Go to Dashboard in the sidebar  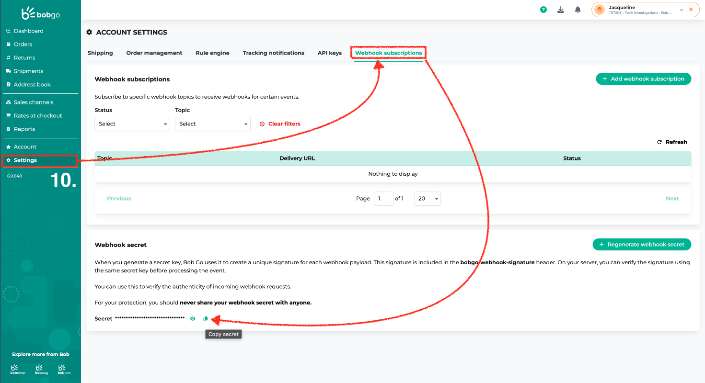pos(28,31)
